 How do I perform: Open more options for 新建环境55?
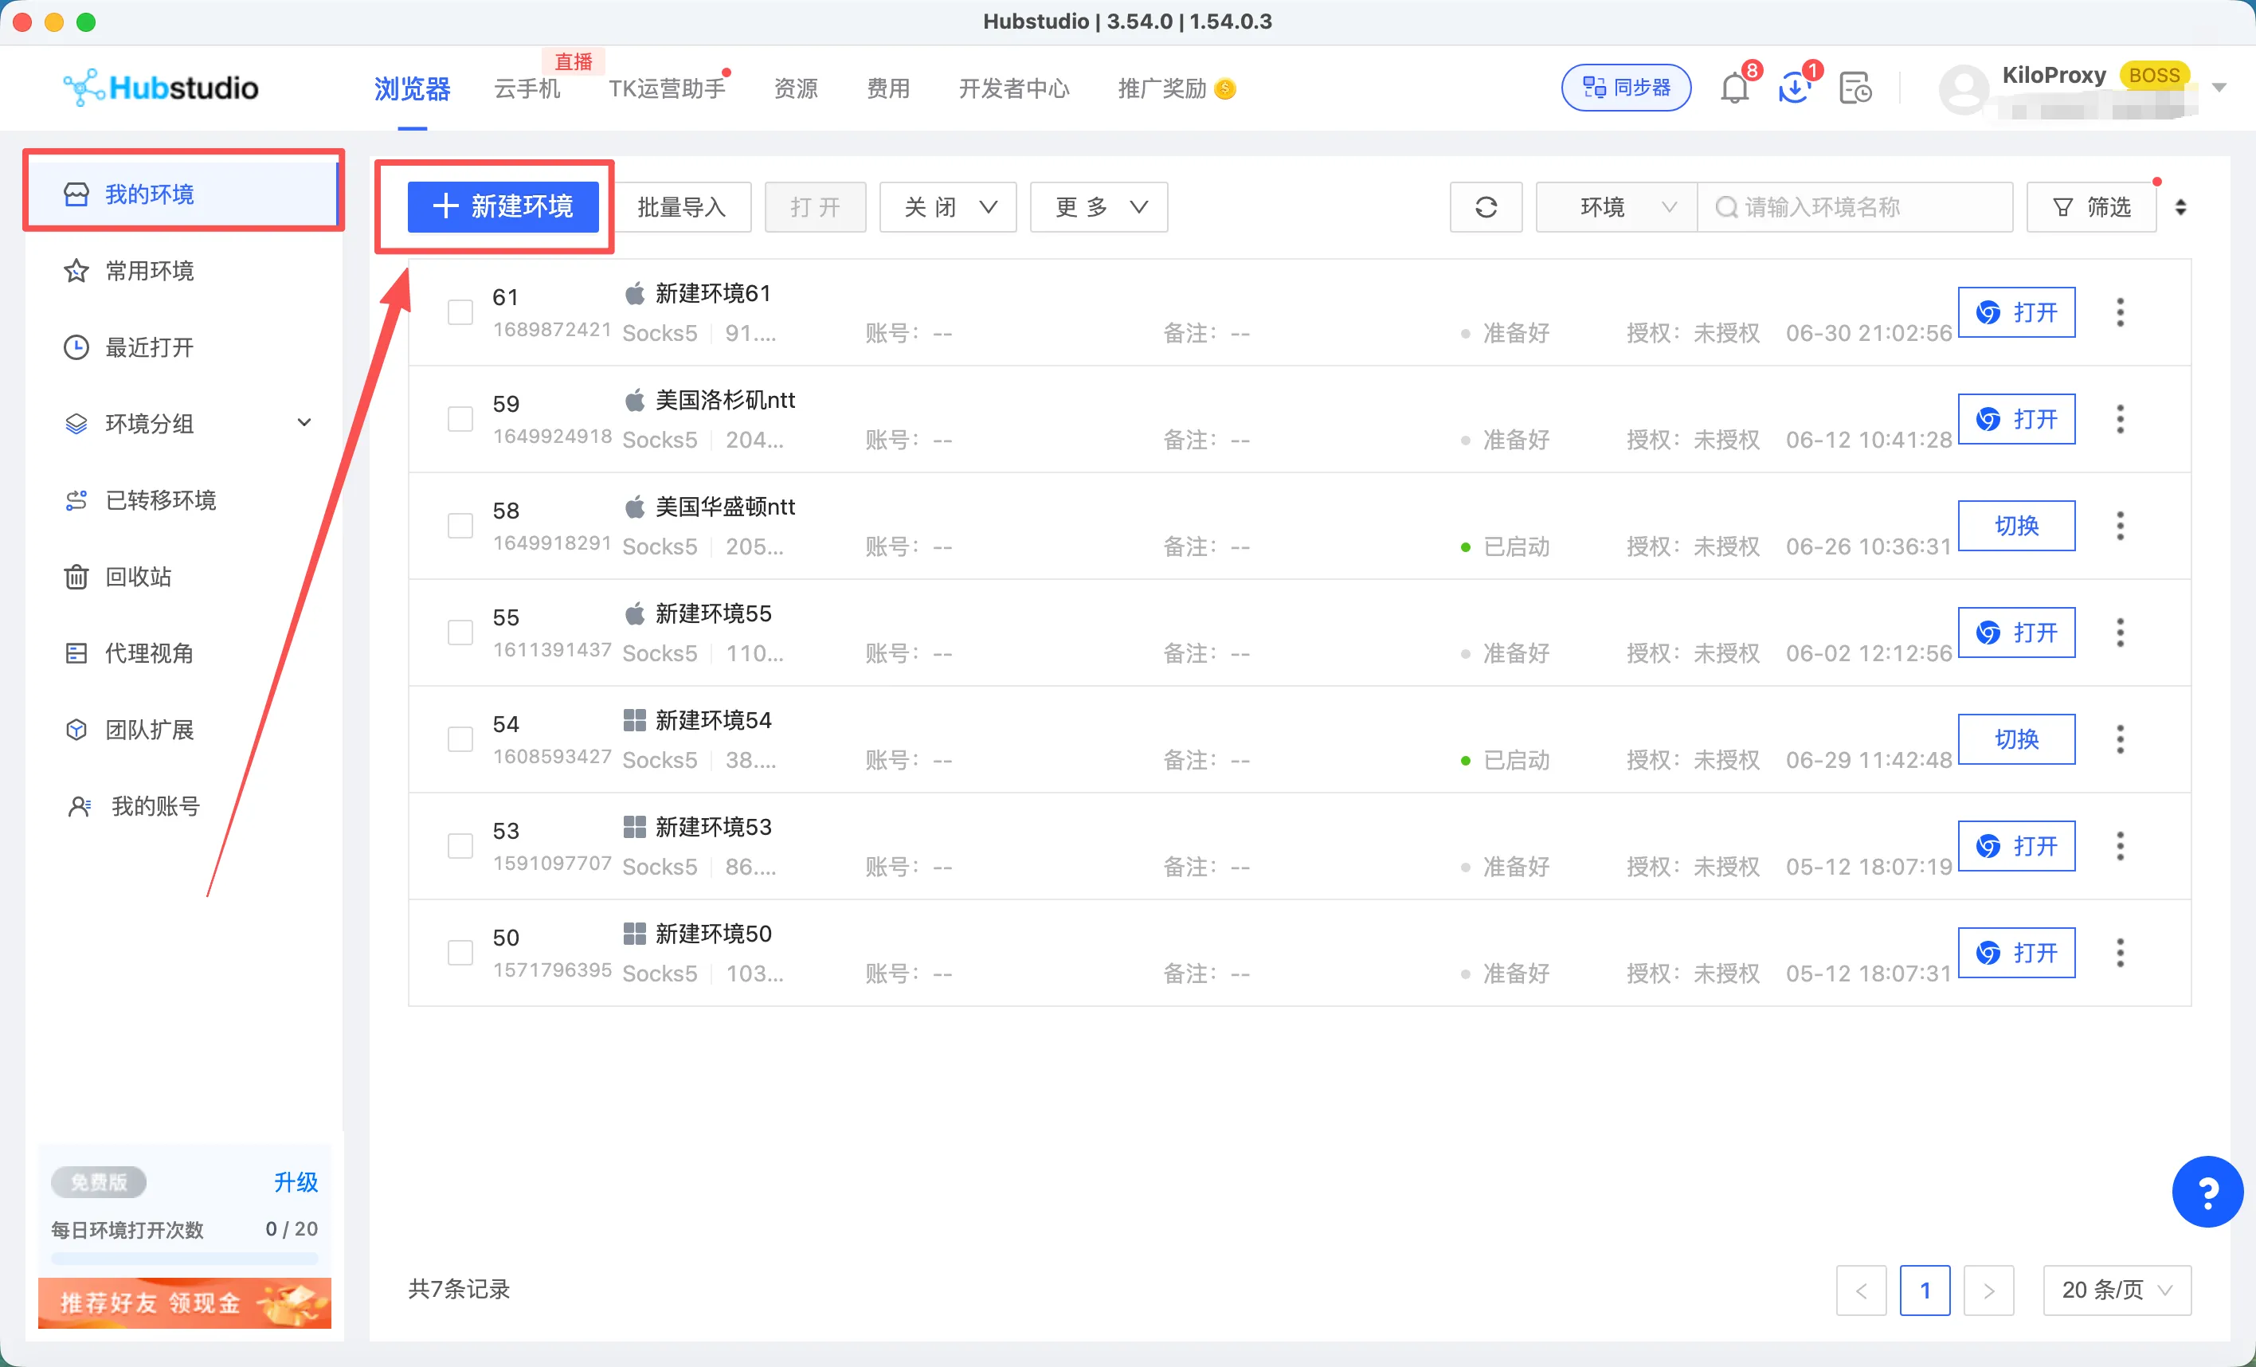click(2120, 633)
